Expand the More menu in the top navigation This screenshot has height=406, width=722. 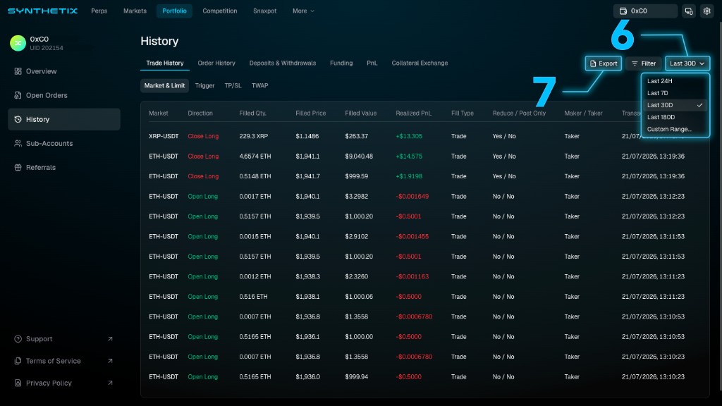[x=303, y=11]
